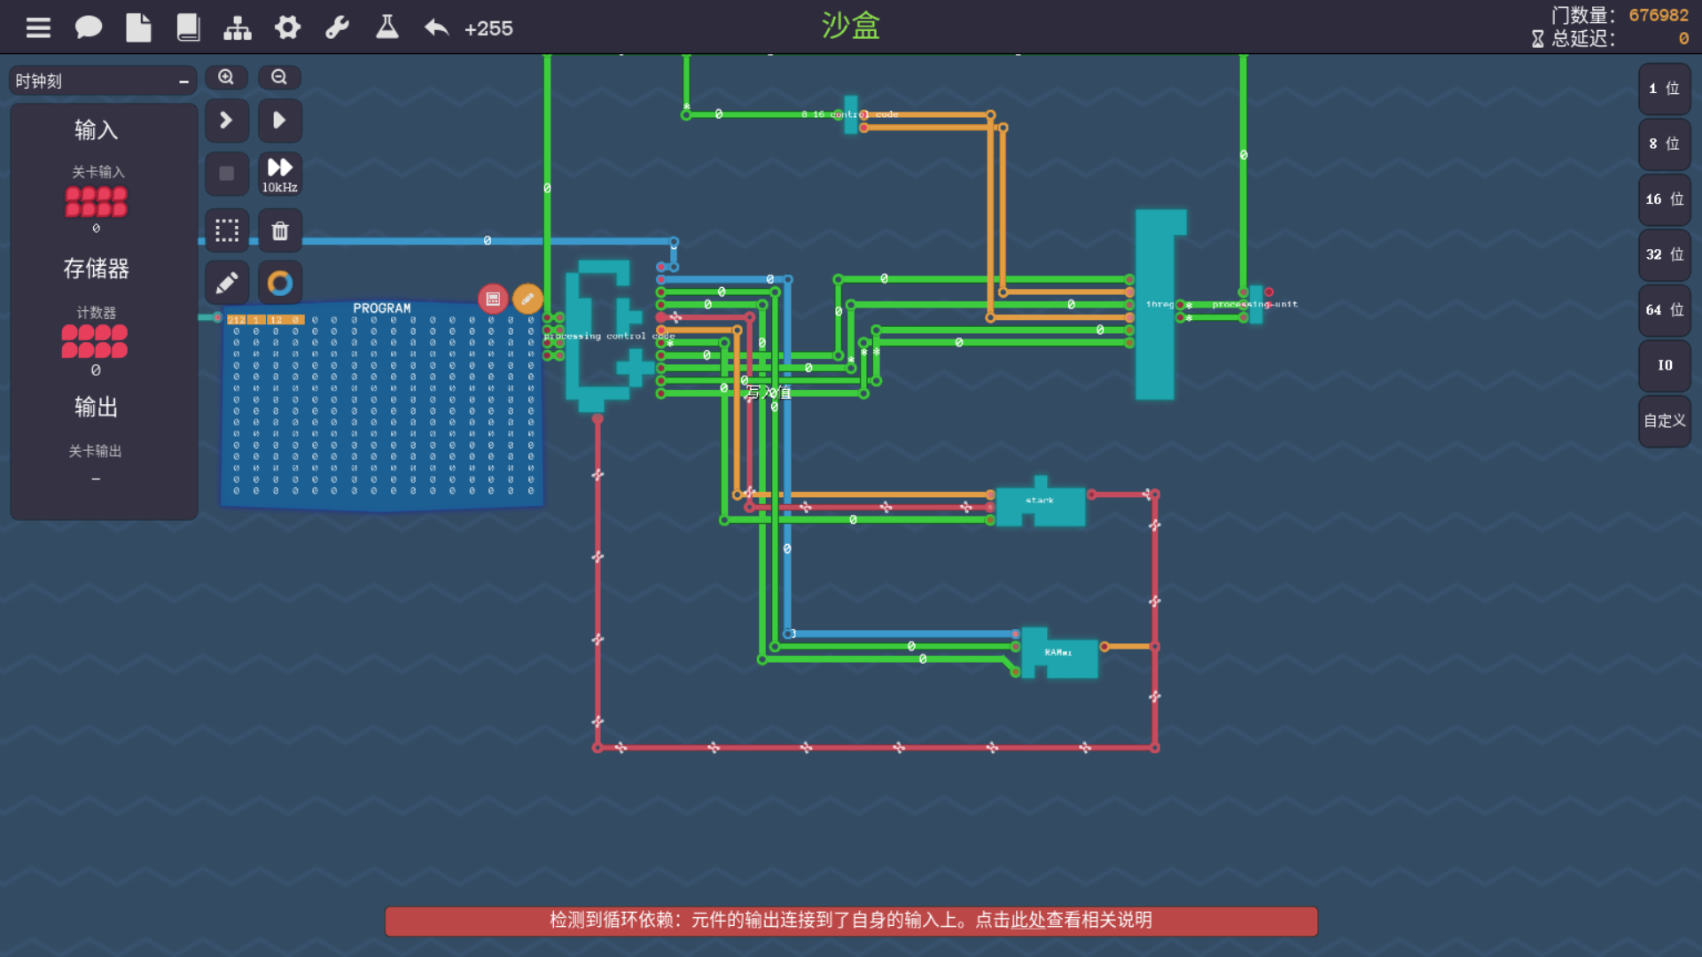The image size is (1702, 957).
Task: Click the new document file icon
Action: point(138,28)
